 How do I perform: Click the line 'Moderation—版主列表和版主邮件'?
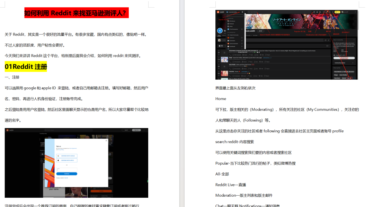[244, 195]
